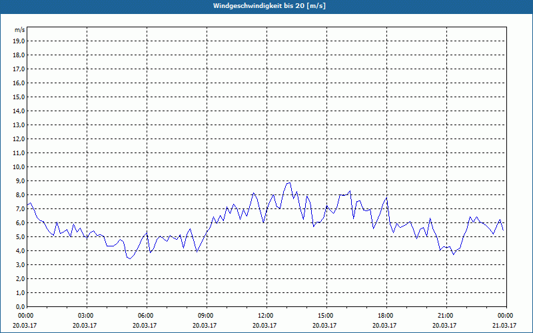Pick the 12:00 time label
Screen dimensions: 533x333
266,316
